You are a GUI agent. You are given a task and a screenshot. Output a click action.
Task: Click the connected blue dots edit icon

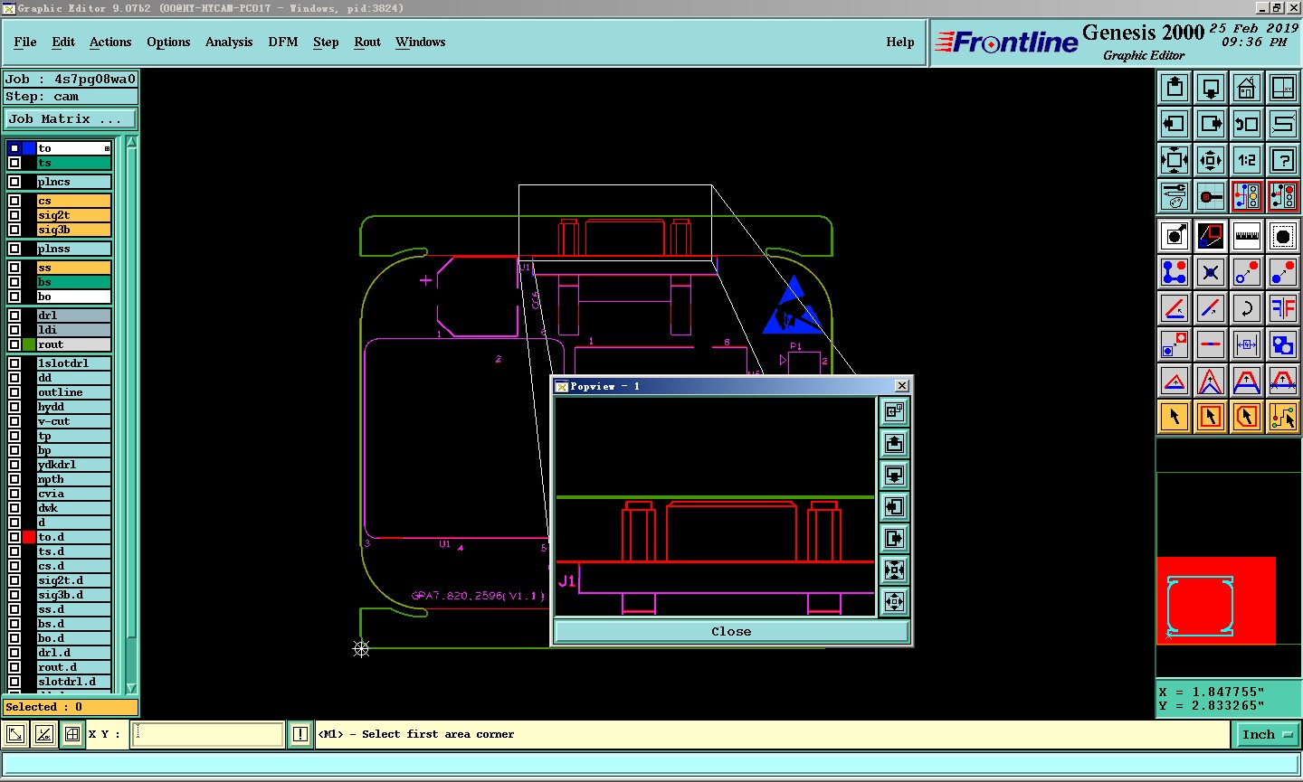point(1175,272)
